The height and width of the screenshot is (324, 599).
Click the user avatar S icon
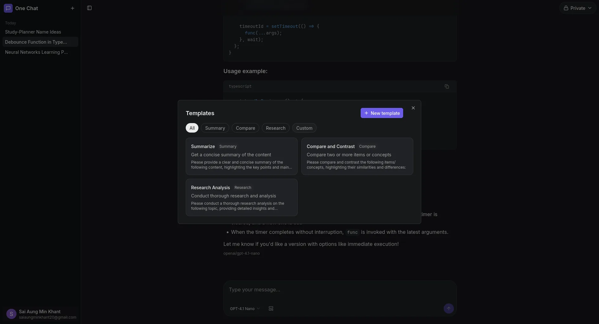tap(11, 314)
